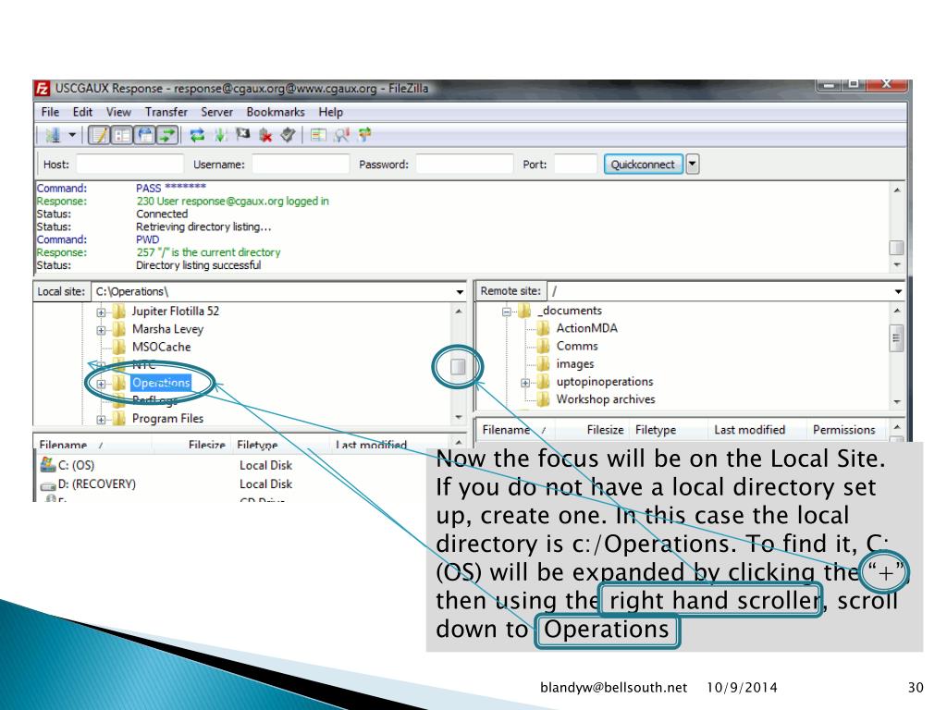Open Local site path dropdown
The image size is (947, 710).
pyautogui.click(x=460, y=291)
